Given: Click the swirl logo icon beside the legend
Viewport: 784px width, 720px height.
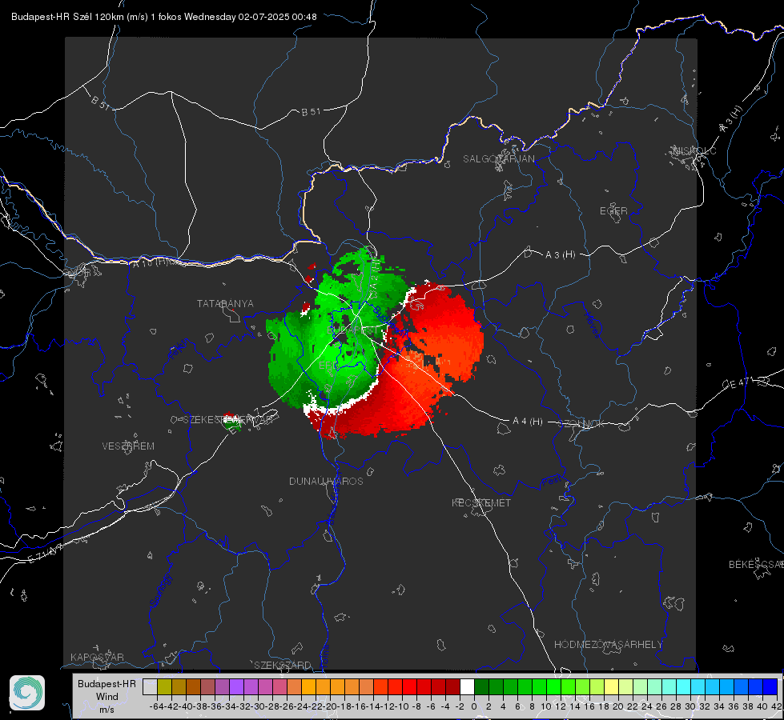Looking at the screenshot, I should click(x=27, y=693).
